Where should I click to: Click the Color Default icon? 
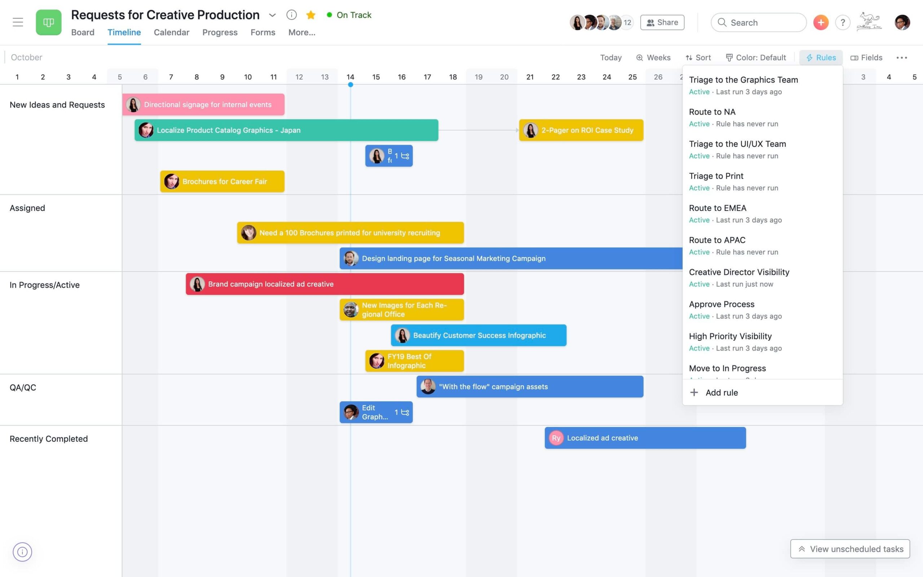(728, 58)
